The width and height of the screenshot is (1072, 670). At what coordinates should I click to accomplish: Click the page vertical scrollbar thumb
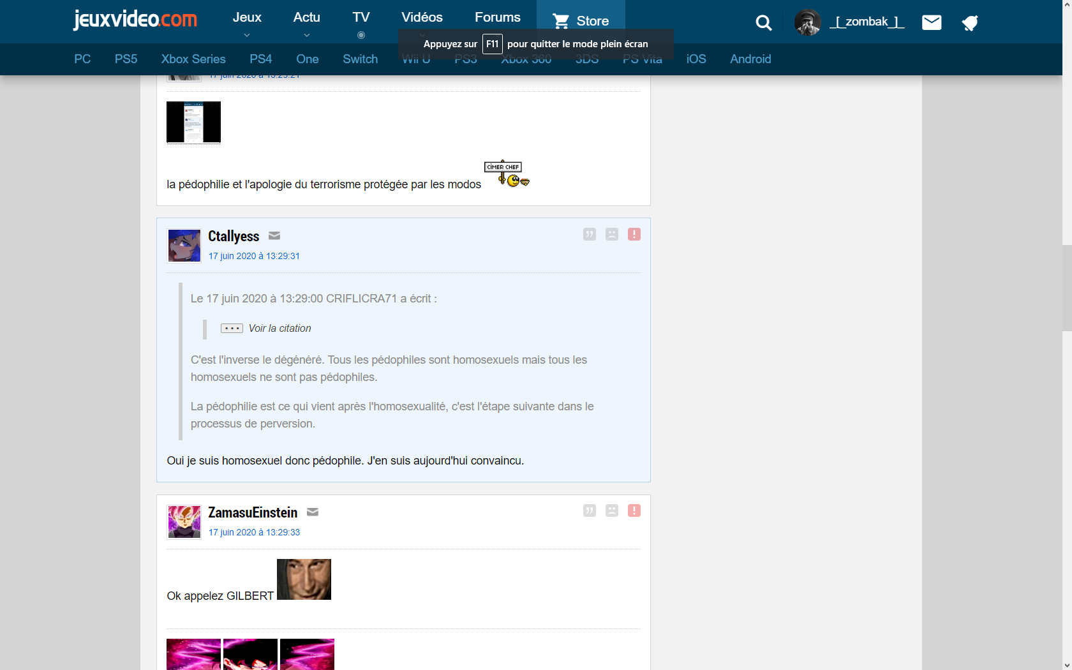tap(1067, 288)
